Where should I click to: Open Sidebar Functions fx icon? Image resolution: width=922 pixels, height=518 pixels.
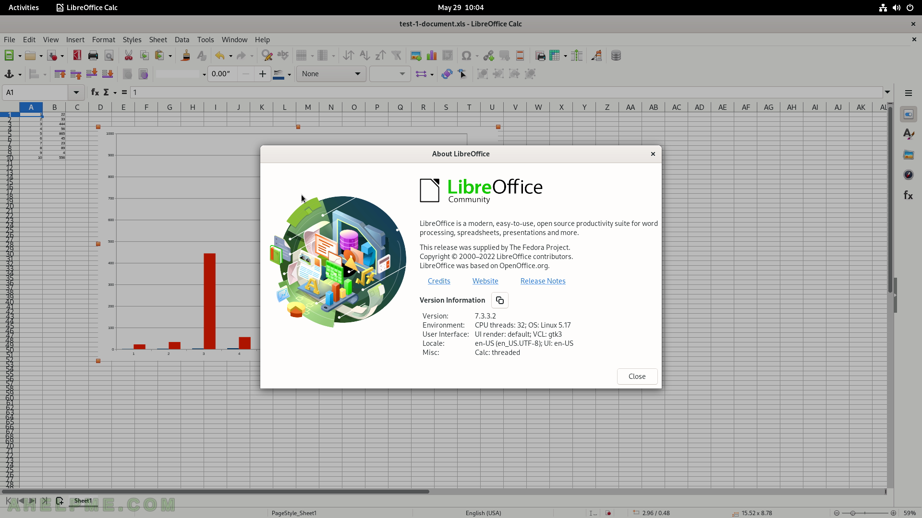pos(908,195)
